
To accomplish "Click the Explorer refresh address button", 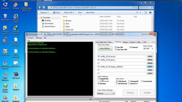I will [x=136, y=8].
